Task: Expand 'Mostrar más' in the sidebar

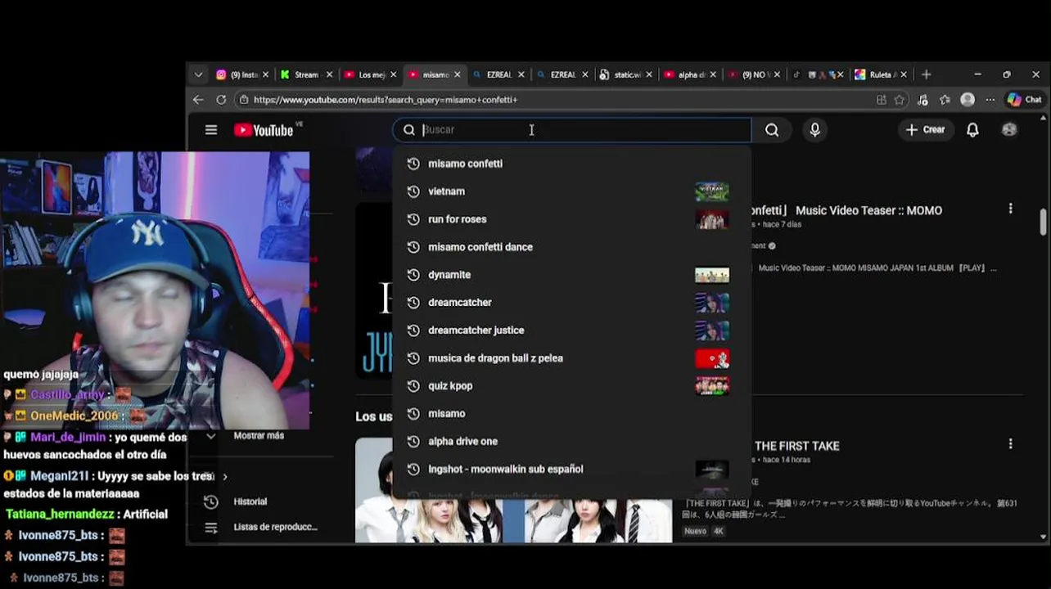Action: [x=259, y=435]
